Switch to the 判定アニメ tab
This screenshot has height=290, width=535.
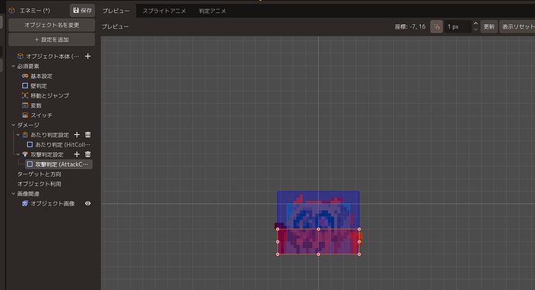click(212, 11)
